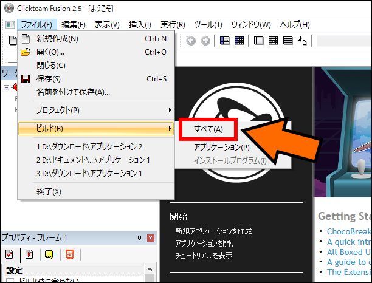Click アプリケーションを開く link
The image size is (372, 283).
click(204, 243)
